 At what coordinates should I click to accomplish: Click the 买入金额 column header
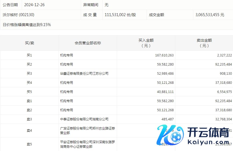coord(146,43)
